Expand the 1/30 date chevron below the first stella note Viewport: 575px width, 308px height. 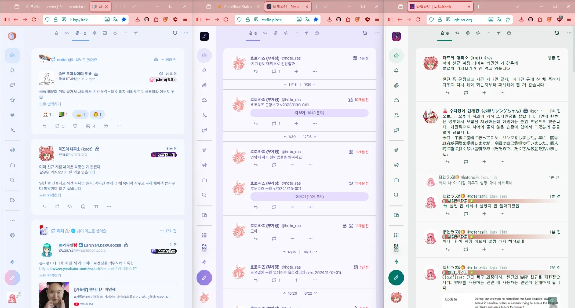click(310, 84)
